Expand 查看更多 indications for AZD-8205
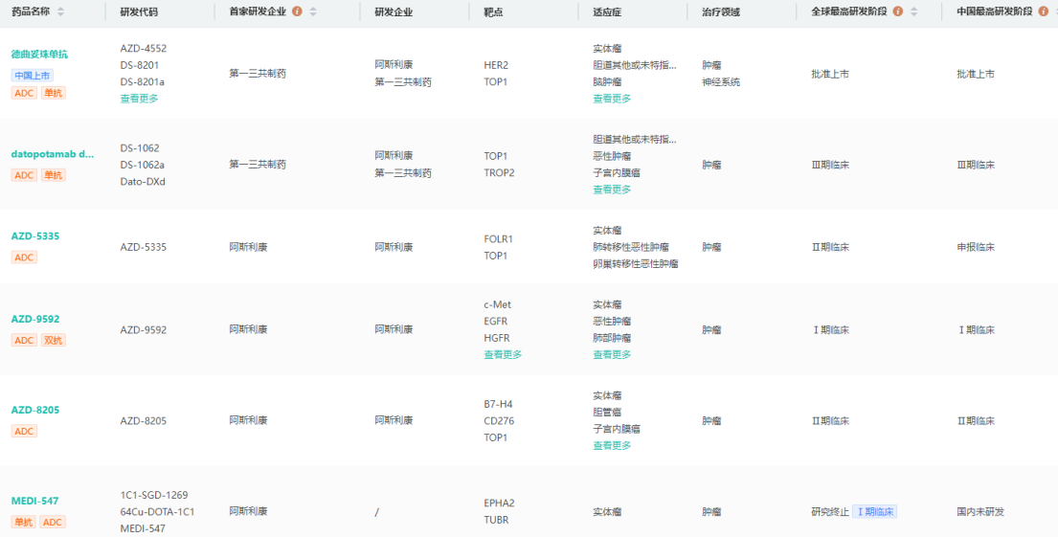 [612, 445]
